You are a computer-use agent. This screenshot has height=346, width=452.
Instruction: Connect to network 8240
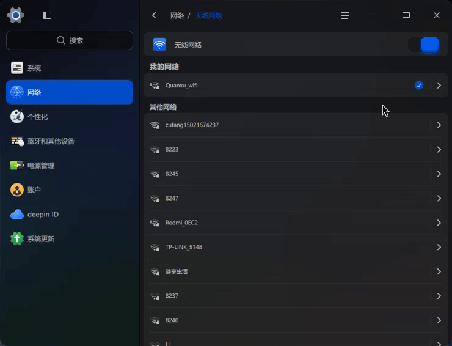(296, 320)
